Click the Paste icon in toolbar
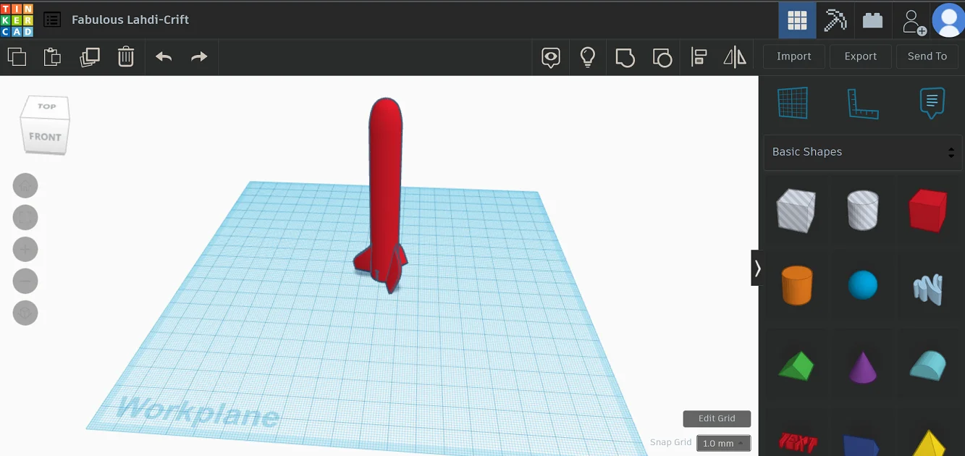This screenshot has width=965, height=456. point(52,56)
